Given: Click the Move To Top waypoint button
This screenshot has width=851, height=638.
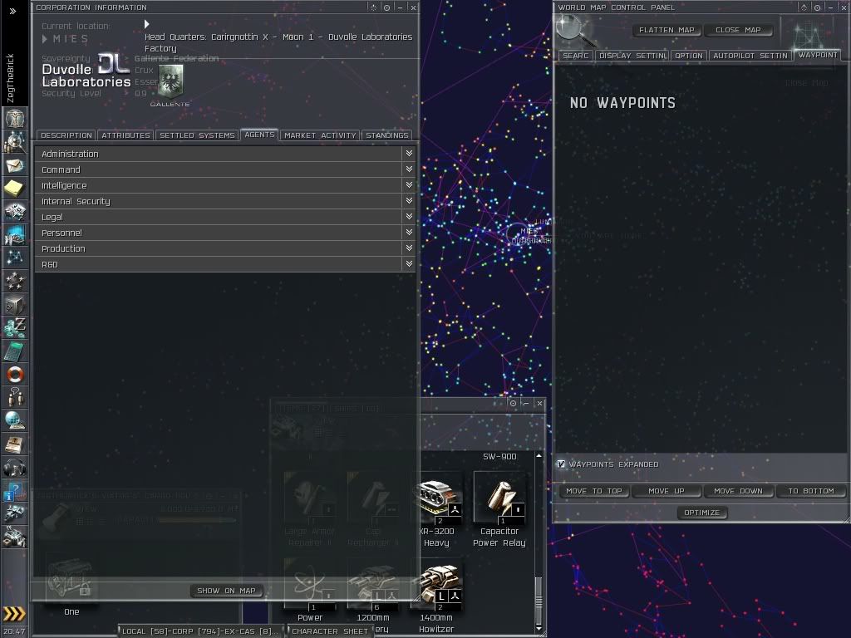Looking at the screenshot, I should point(593,491).
